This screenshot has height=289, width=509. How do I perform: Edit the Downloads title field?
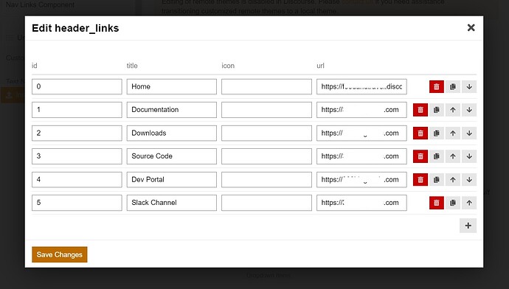(x=172, y=133)
